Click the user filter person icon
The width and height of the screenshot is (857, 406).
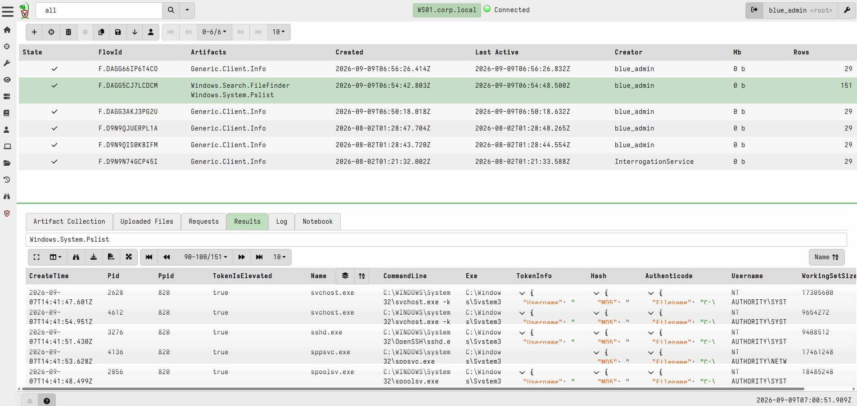coord(151,32)
